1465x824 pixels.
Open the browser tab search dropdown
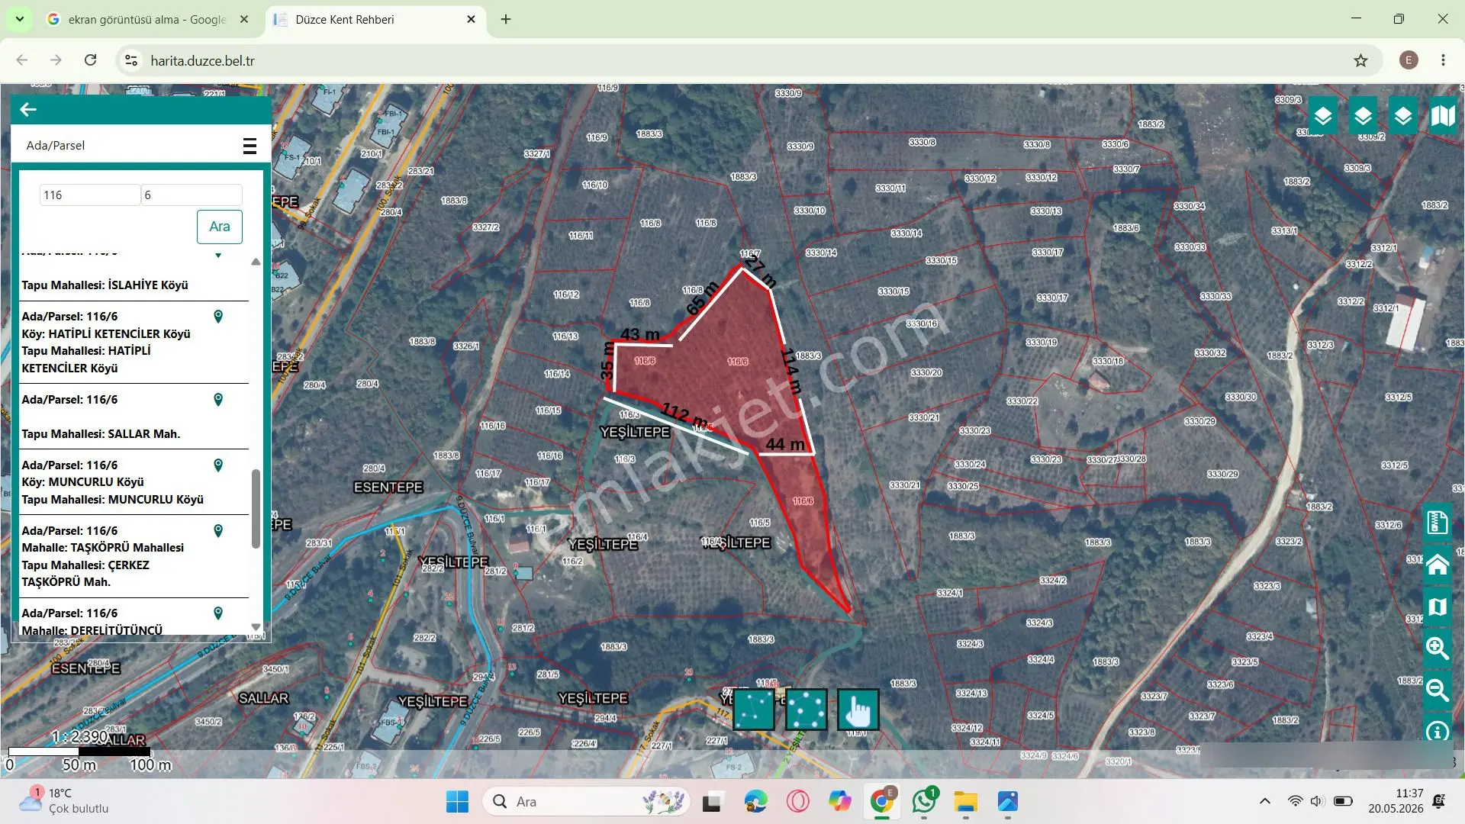(19, 19)
